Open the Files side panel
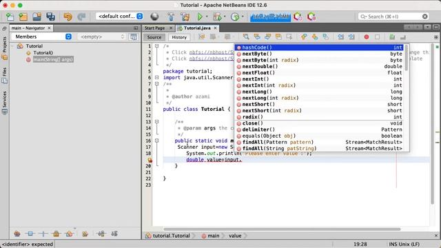The width and height of the screenshot is (441, 248). click(x=5, y=75)
